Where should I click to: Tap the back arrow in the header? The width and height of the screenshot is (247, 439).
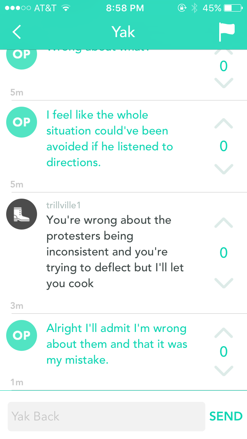17,32
